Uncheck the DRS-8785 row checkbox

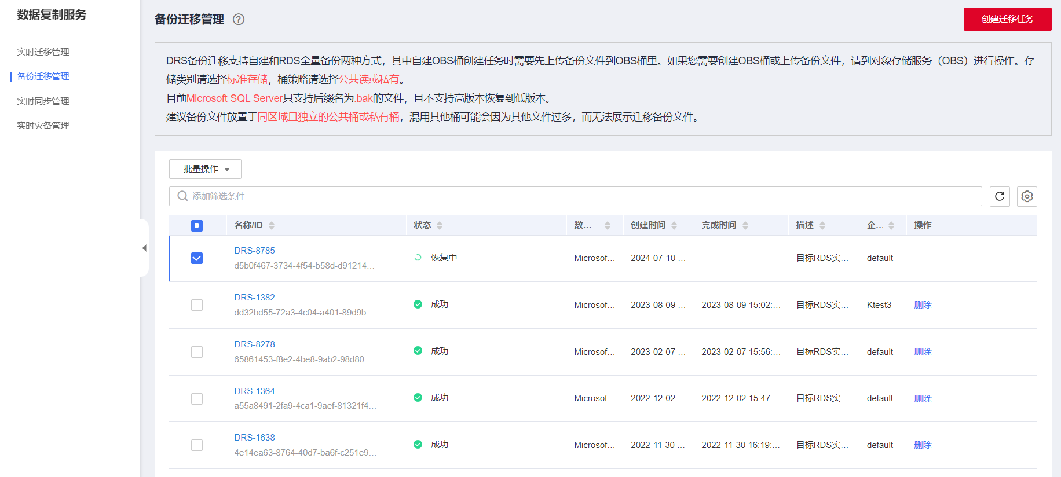pos(197,258)
